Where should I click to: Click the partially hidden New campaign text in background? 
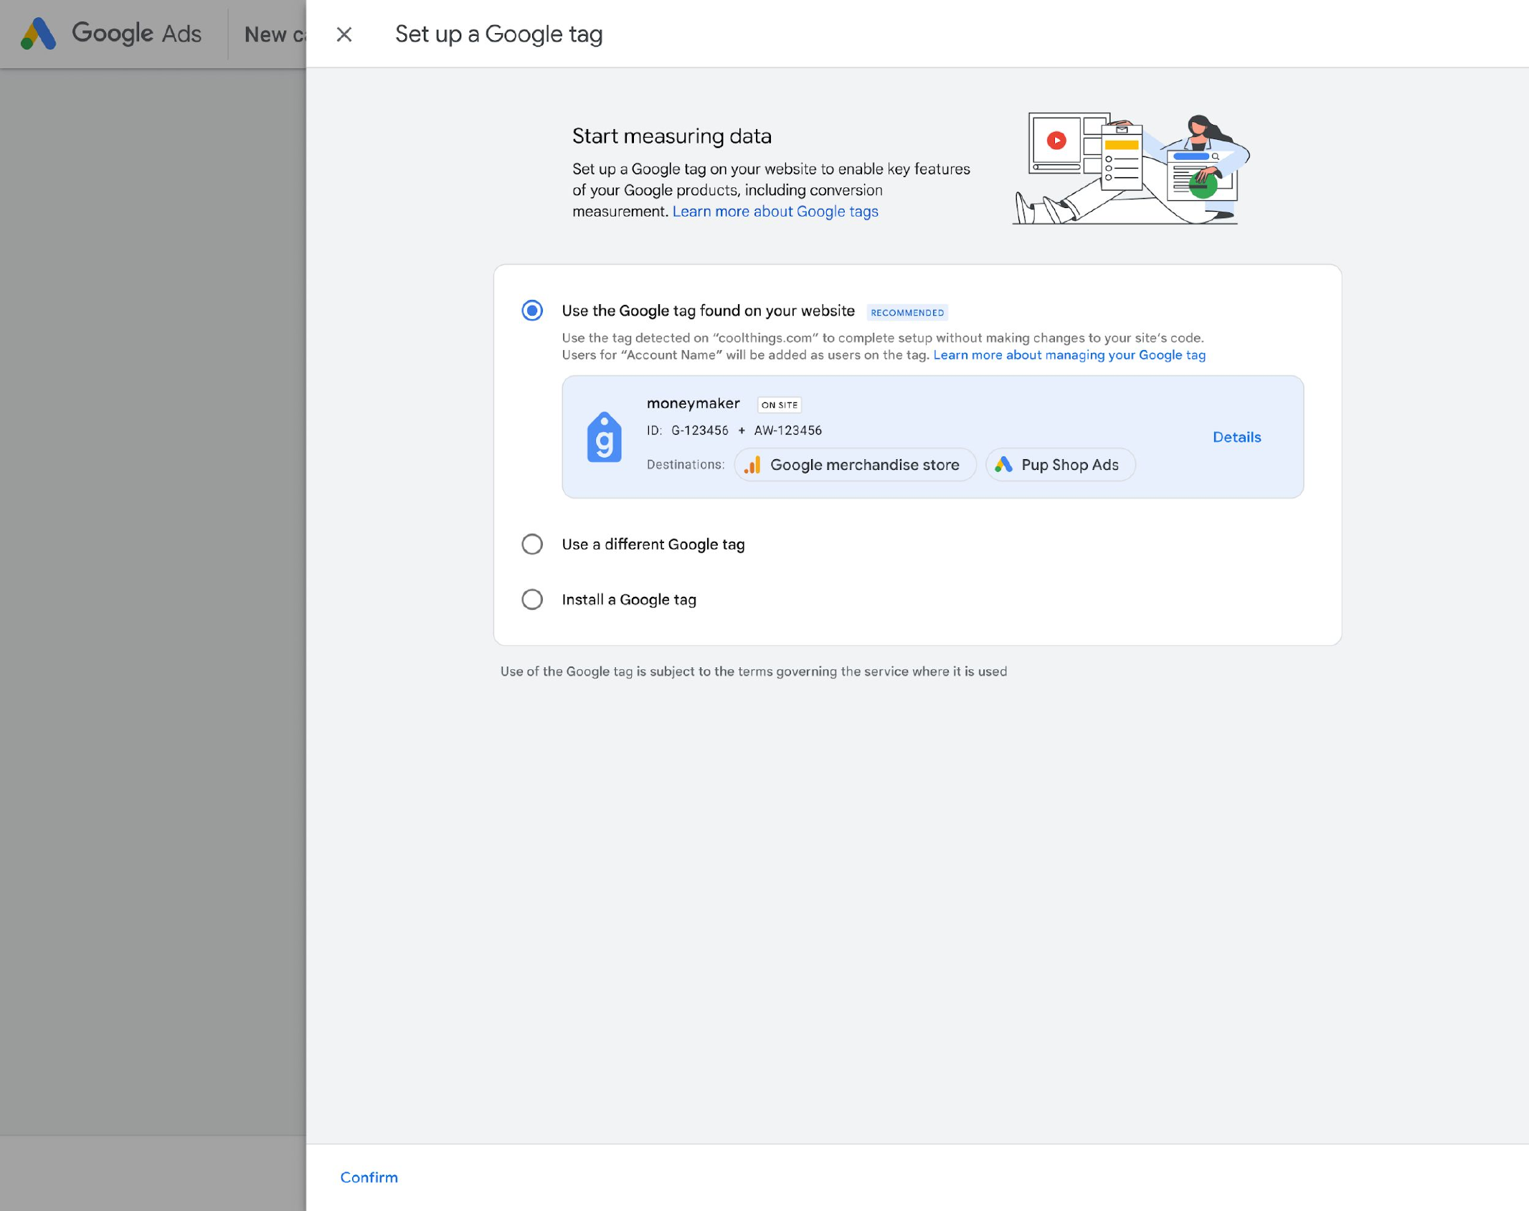coord(275,34)
